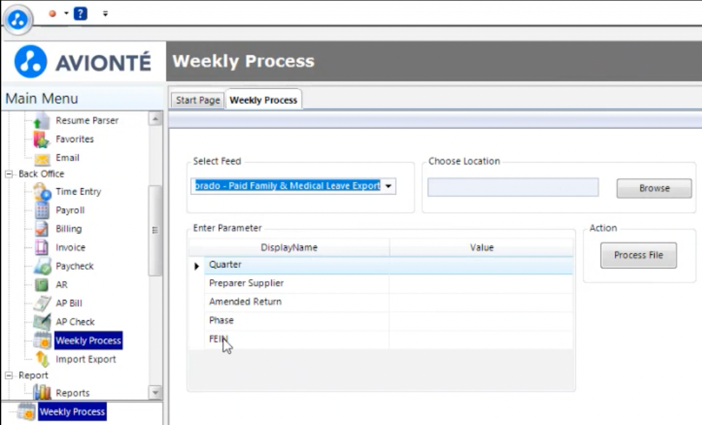This screenshot has width=702, height=425.
Task: Collapse the Report tree group
Action: tap(9, 375)
